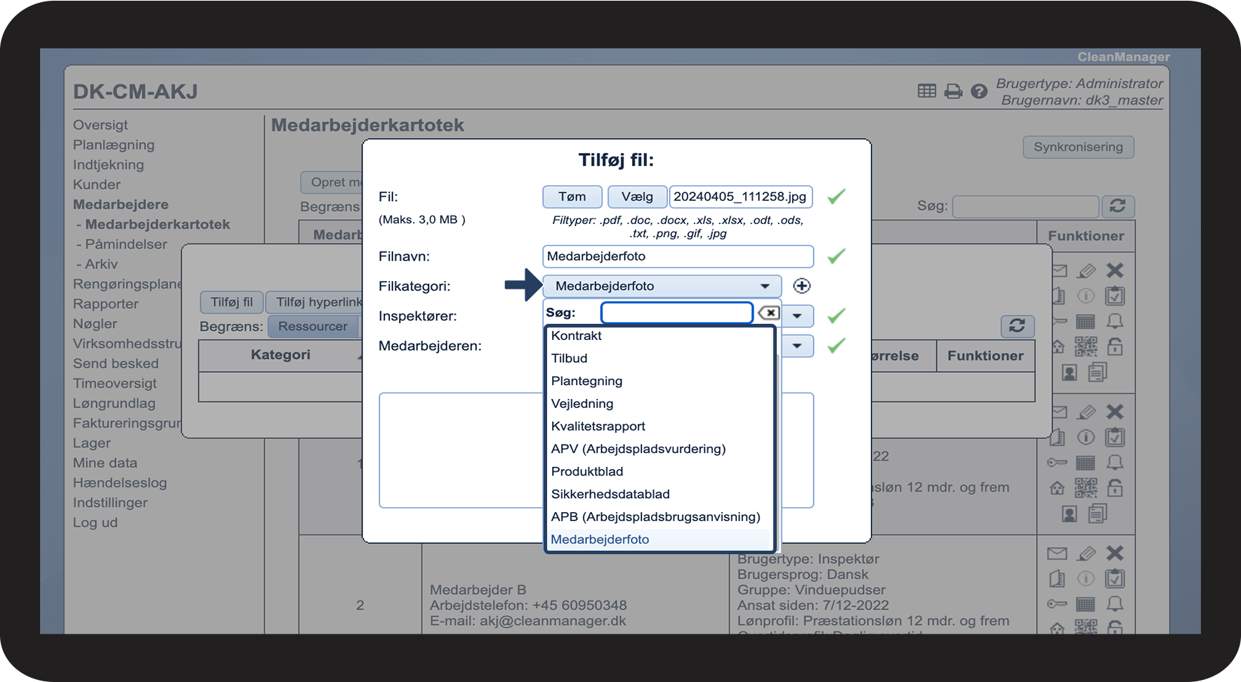Viewport: 1241px width, 682px height.
Task: Click the first delete X icon in Funktioner
Action: [1115, 270]
